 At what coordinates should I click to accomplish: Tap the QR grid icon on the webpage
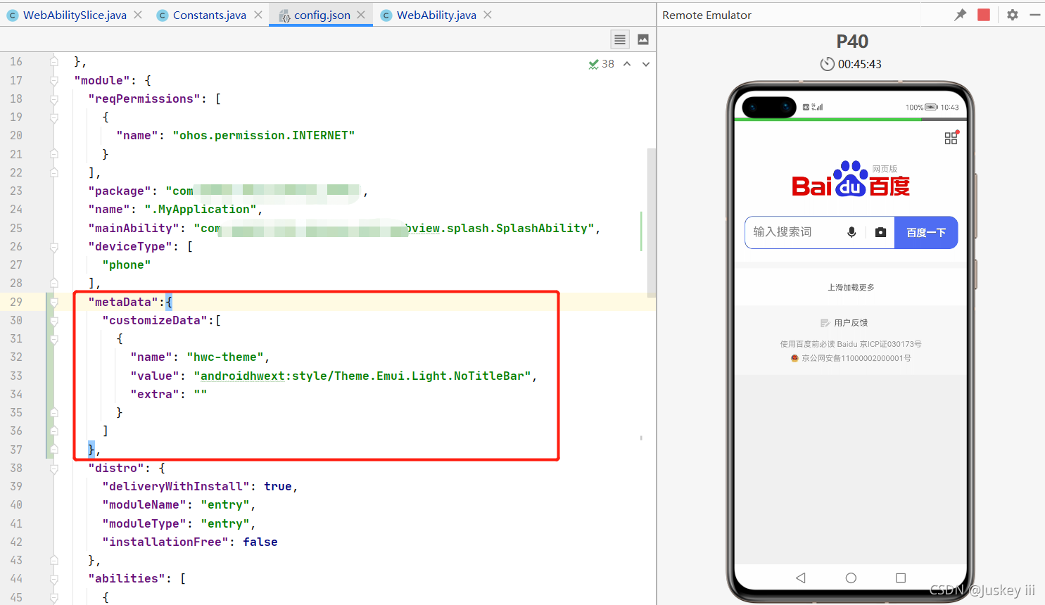(x=951, y=138)
